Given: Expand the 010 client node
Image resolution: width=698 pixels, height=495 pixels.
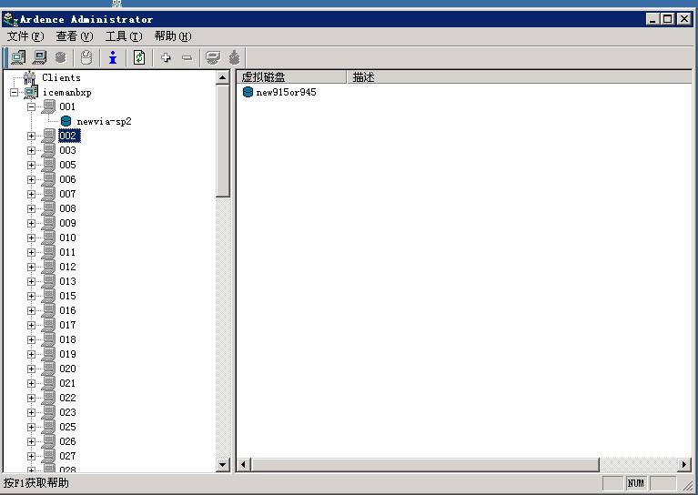Looking at the screenshot, I should [x=31, y=237].
